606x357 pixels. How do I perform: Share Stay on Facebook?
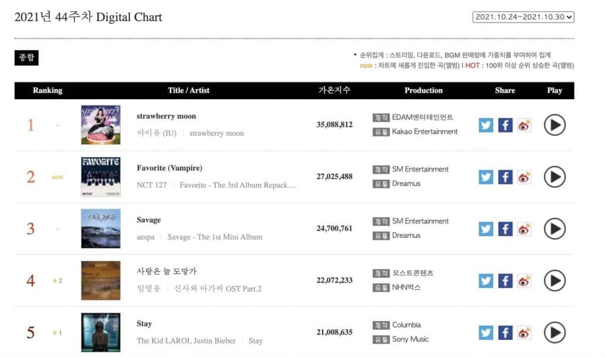pyautogui.click(x=505, y=333)
